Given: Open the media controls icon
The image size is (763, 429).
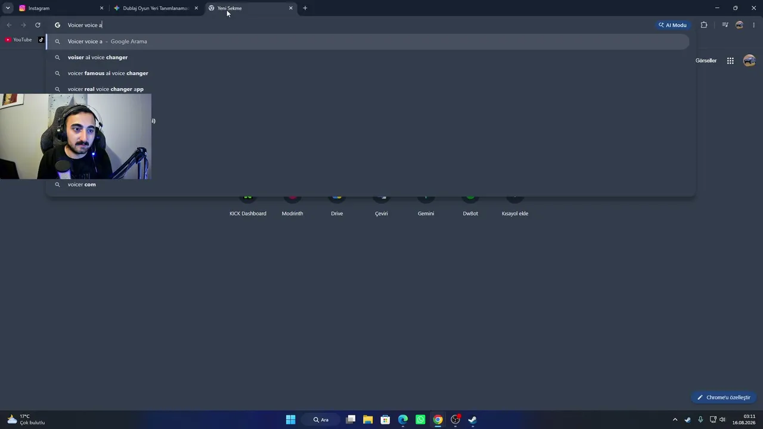Looking at the screenshot, I should pos(725,25).
